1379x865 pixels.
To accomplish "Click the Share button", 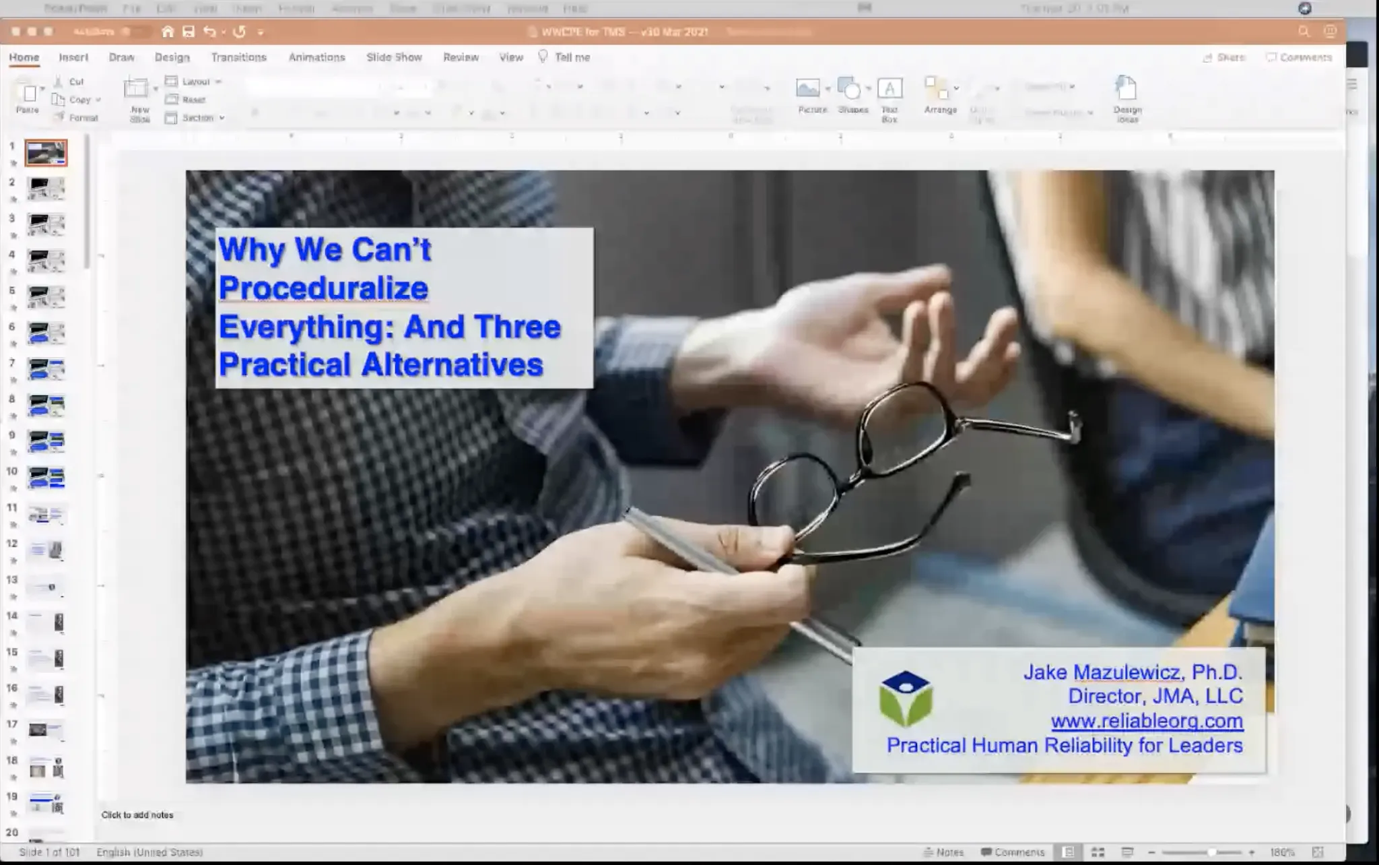I will [1224, 57].
